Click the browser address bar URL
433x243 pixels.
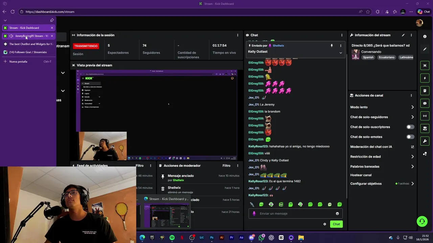pos(50,12)
